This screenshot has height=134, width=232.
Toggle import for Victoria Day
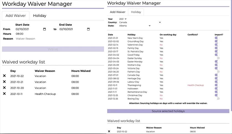[217, 68]
